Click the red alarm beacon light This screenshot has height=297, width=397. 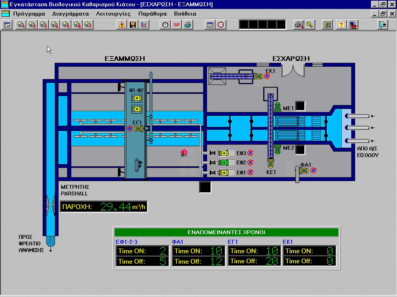tap(184, 153)
